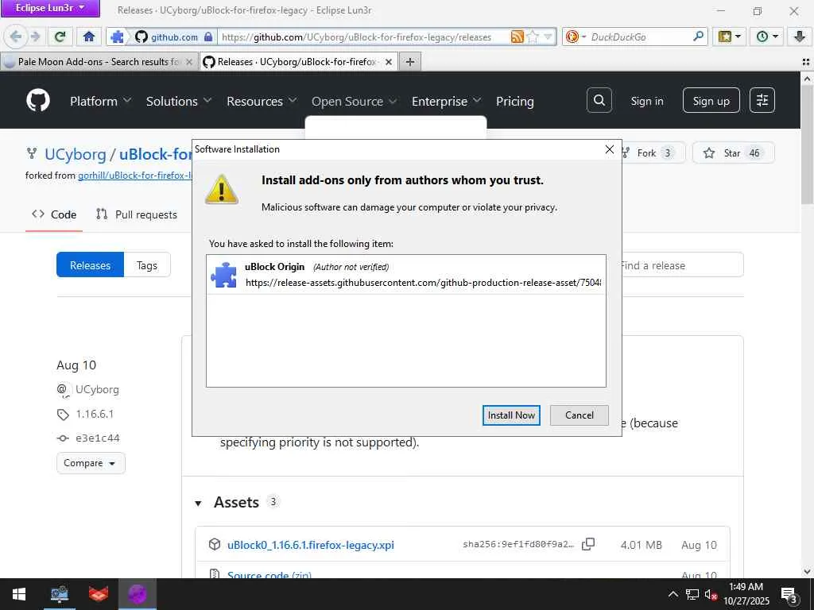Open the Eclipse Lun3r application menu

[x=50, y=8]
